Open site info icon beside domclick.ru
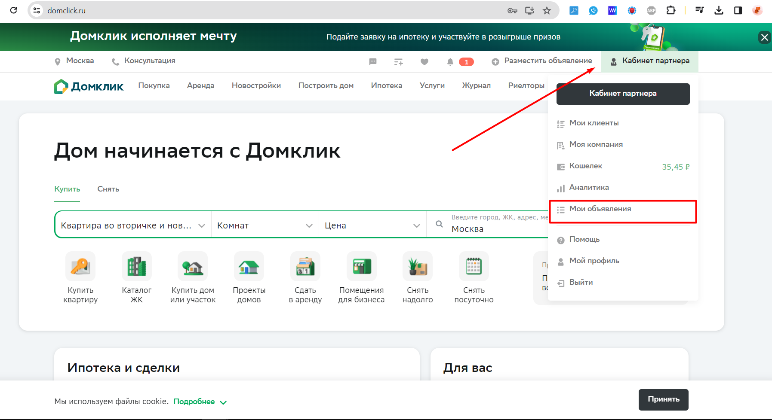 pos(37,10)
